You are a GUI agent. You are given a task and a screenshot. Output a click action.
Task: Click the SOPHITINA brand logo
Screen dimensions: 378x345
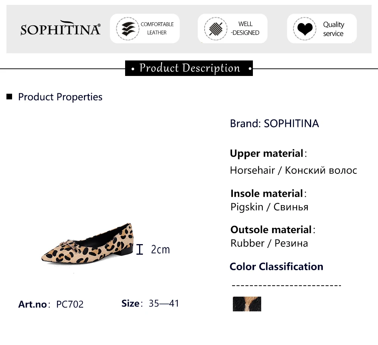tap(60, 29)
